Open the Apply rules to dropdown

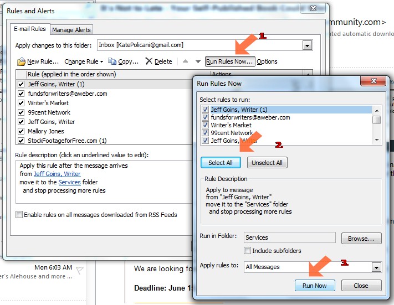[376, 267]
